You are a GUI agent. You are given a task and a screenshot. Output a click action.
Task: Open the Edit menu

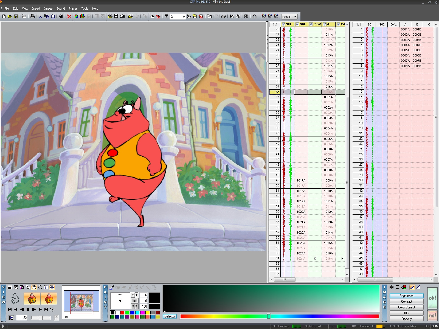point(15,8)
